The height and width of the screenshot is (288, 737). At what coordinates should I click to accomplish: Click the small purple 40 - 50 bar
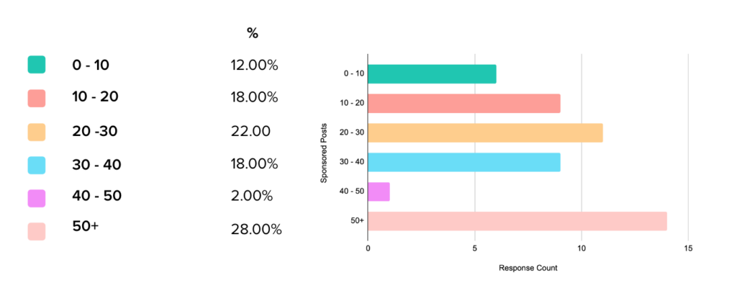point(379,192)
